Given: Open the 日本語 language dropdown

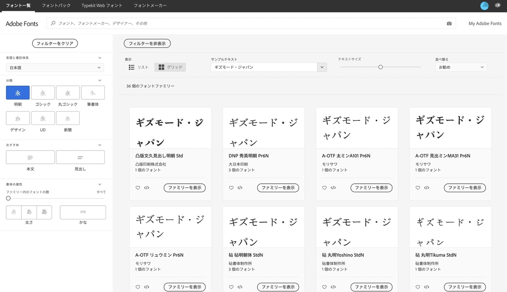Looking at the screenshot, I should (55, 68).
